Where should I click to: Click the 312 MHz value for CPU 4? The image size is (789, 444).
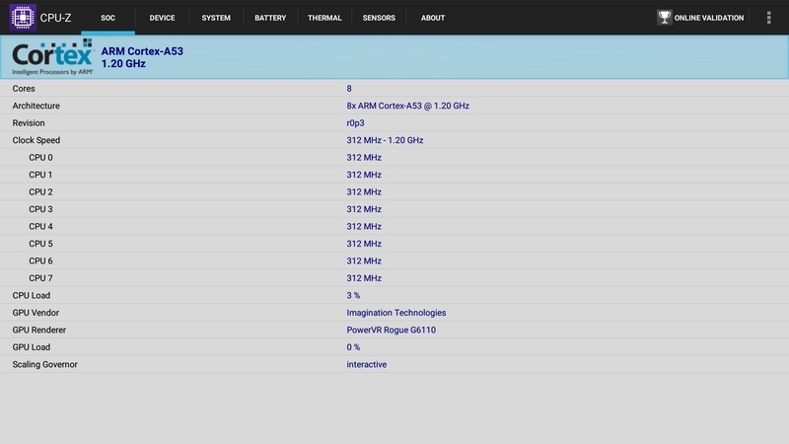(x=364, y=227)
